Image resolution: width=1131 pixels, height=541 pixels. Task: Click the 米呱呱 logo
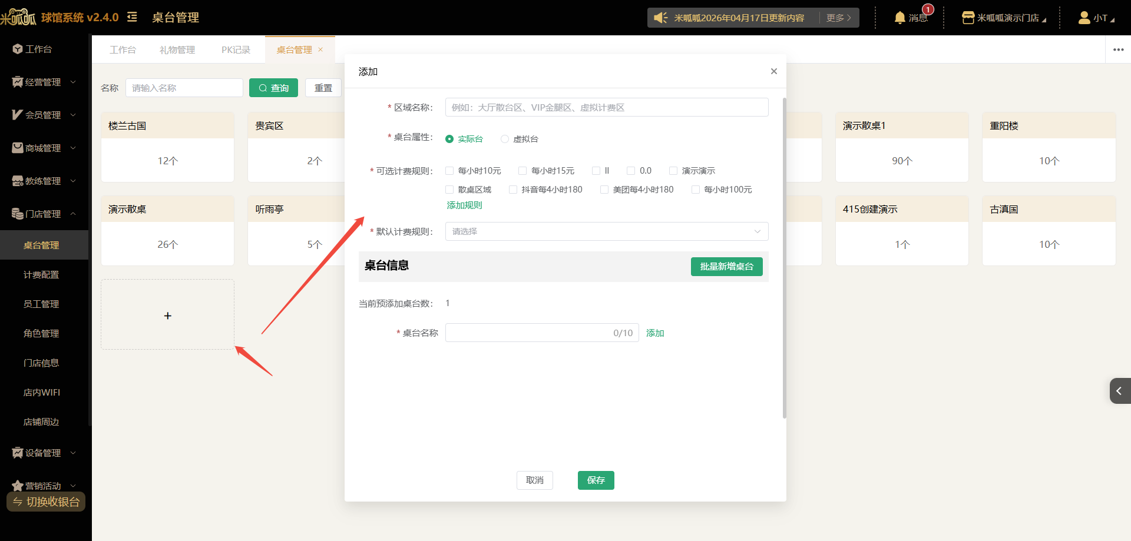[18, 18]
